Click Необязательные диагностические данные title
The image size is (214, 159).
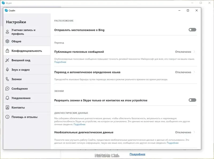pos(84,132)
